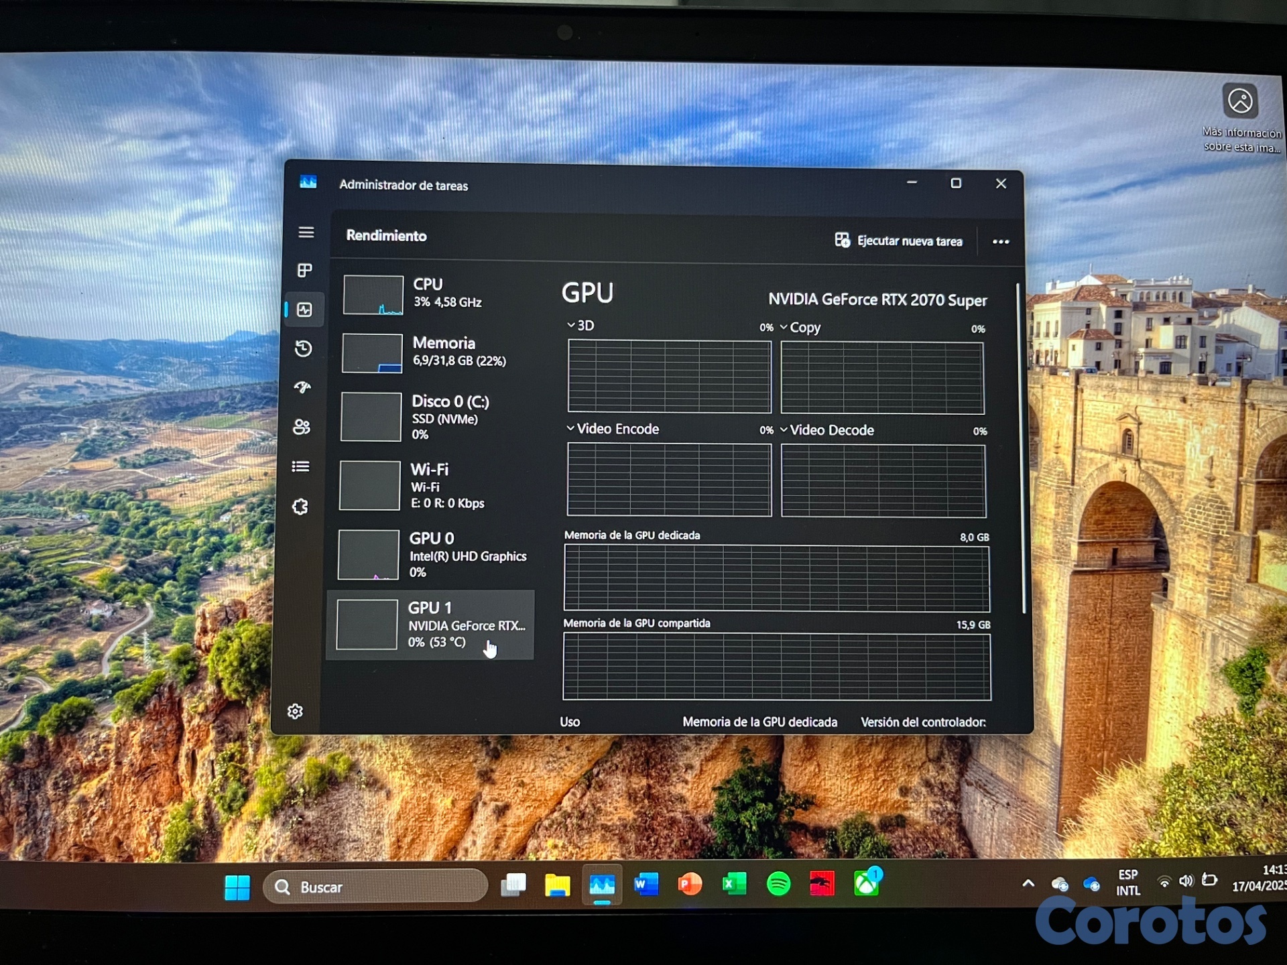Open the Copy engine graph dropdown
The image size is (1287, 965).
(801, 328)
